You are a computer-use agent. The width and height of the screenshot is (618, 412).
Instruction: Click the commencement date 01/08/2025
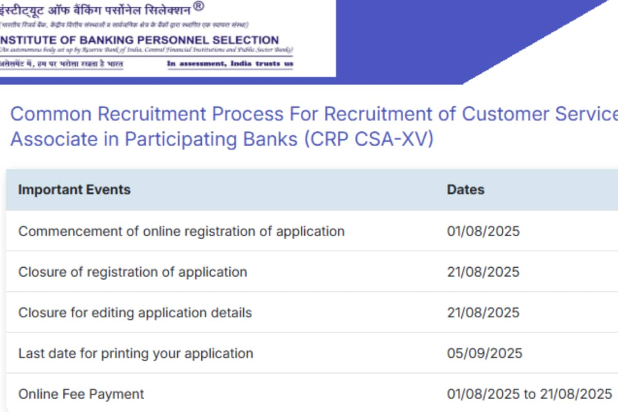(x=483, y=231)
